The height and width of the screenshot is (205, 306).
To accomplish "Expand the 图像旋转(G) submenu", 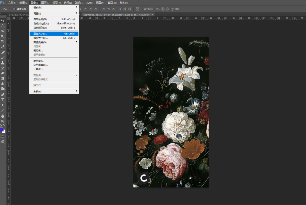I will click(x=54, y=42).
